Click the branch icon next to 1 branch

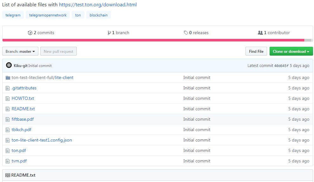(x=109, y=33)
